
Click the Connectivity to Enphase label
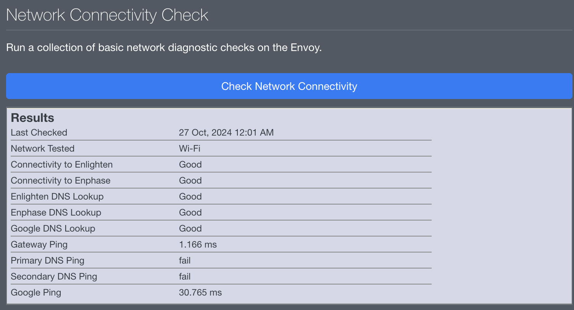click(60, 181)
